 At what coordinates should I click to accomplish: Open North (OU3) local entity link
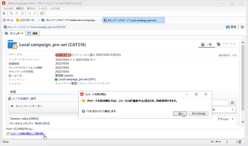(x=42, y=124)
